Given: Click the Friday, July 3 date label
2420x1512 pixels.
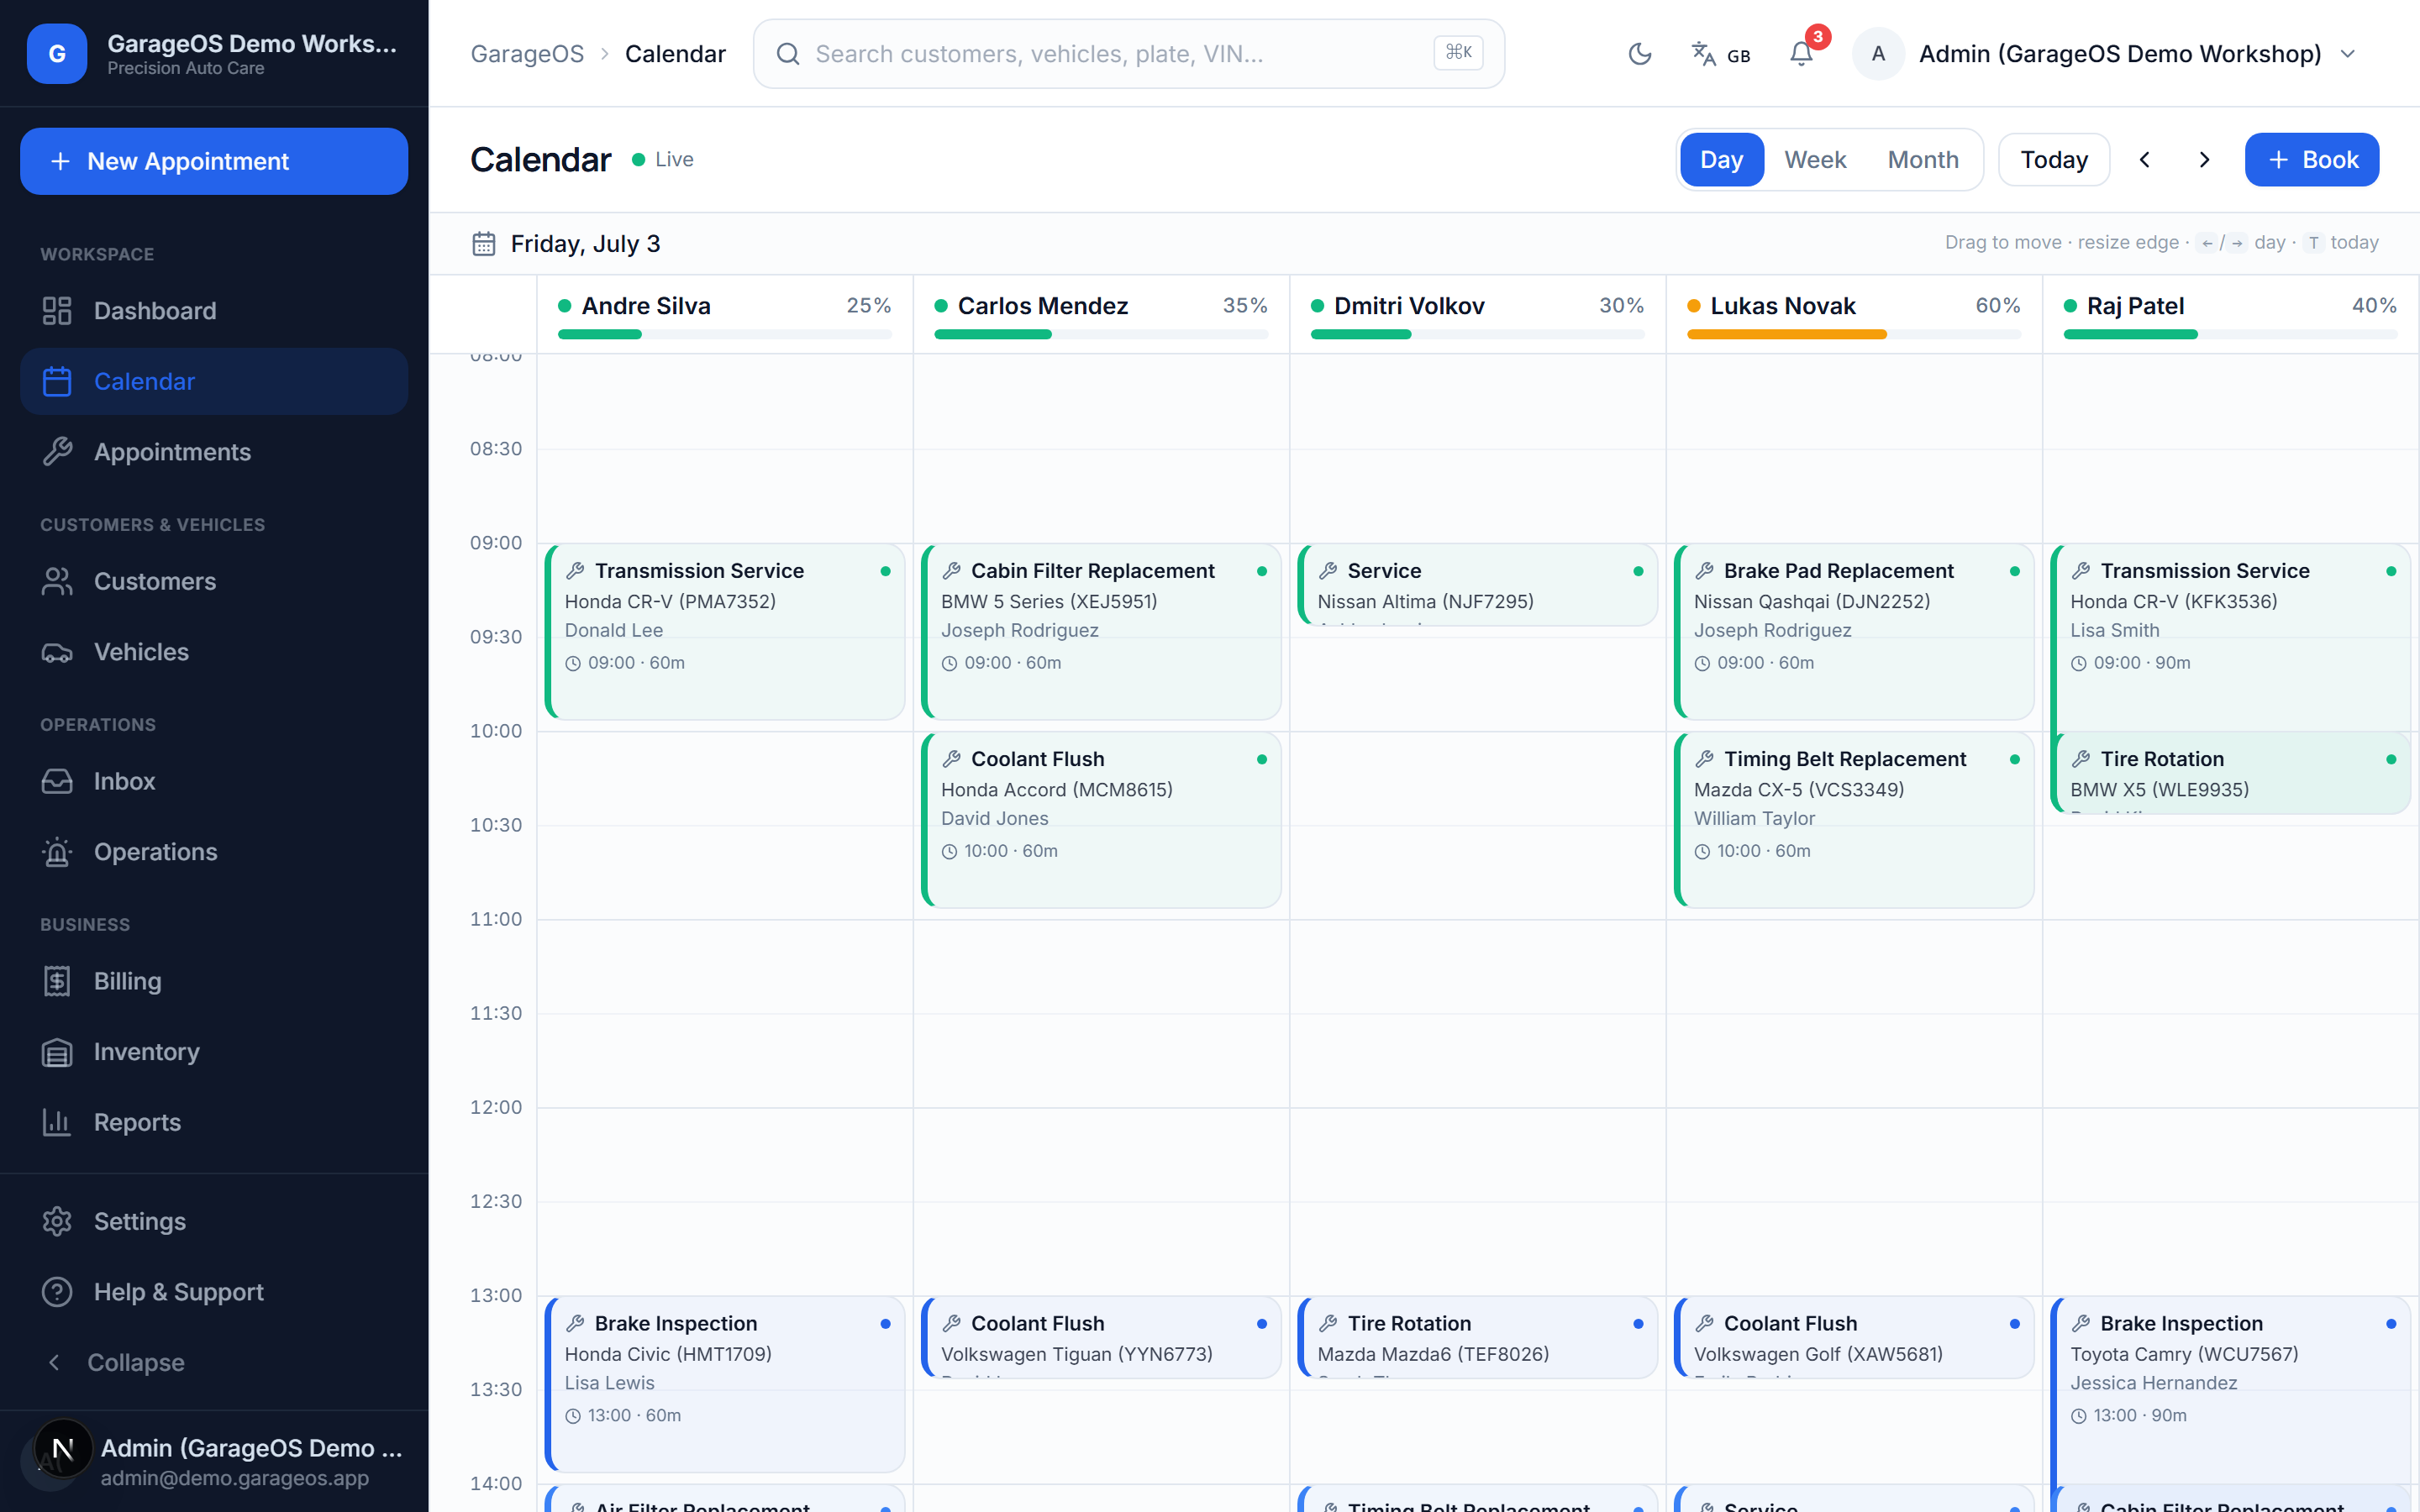Looking at the screenshot, I should pyautogui.click(x=585, y=244).
